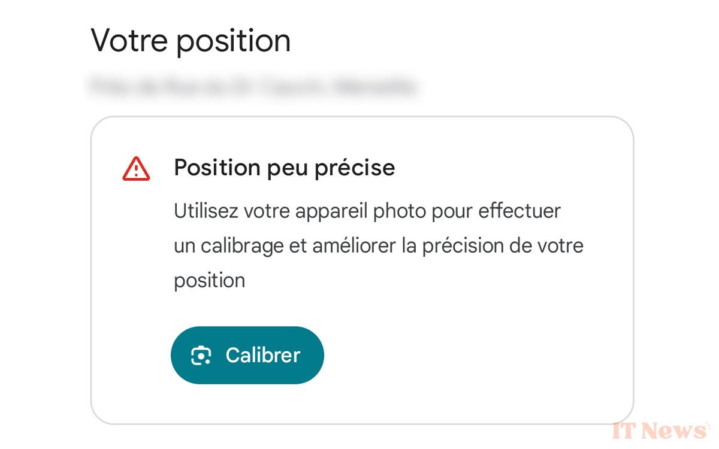This screenshot has width=719, height=449.
Task: Tap the blurred address under Votre position
Action: [x=252, y=86]
